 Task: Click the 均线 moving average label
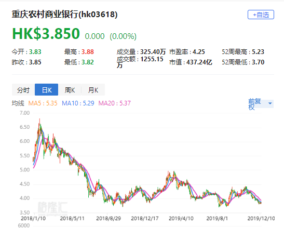point(18,103)
